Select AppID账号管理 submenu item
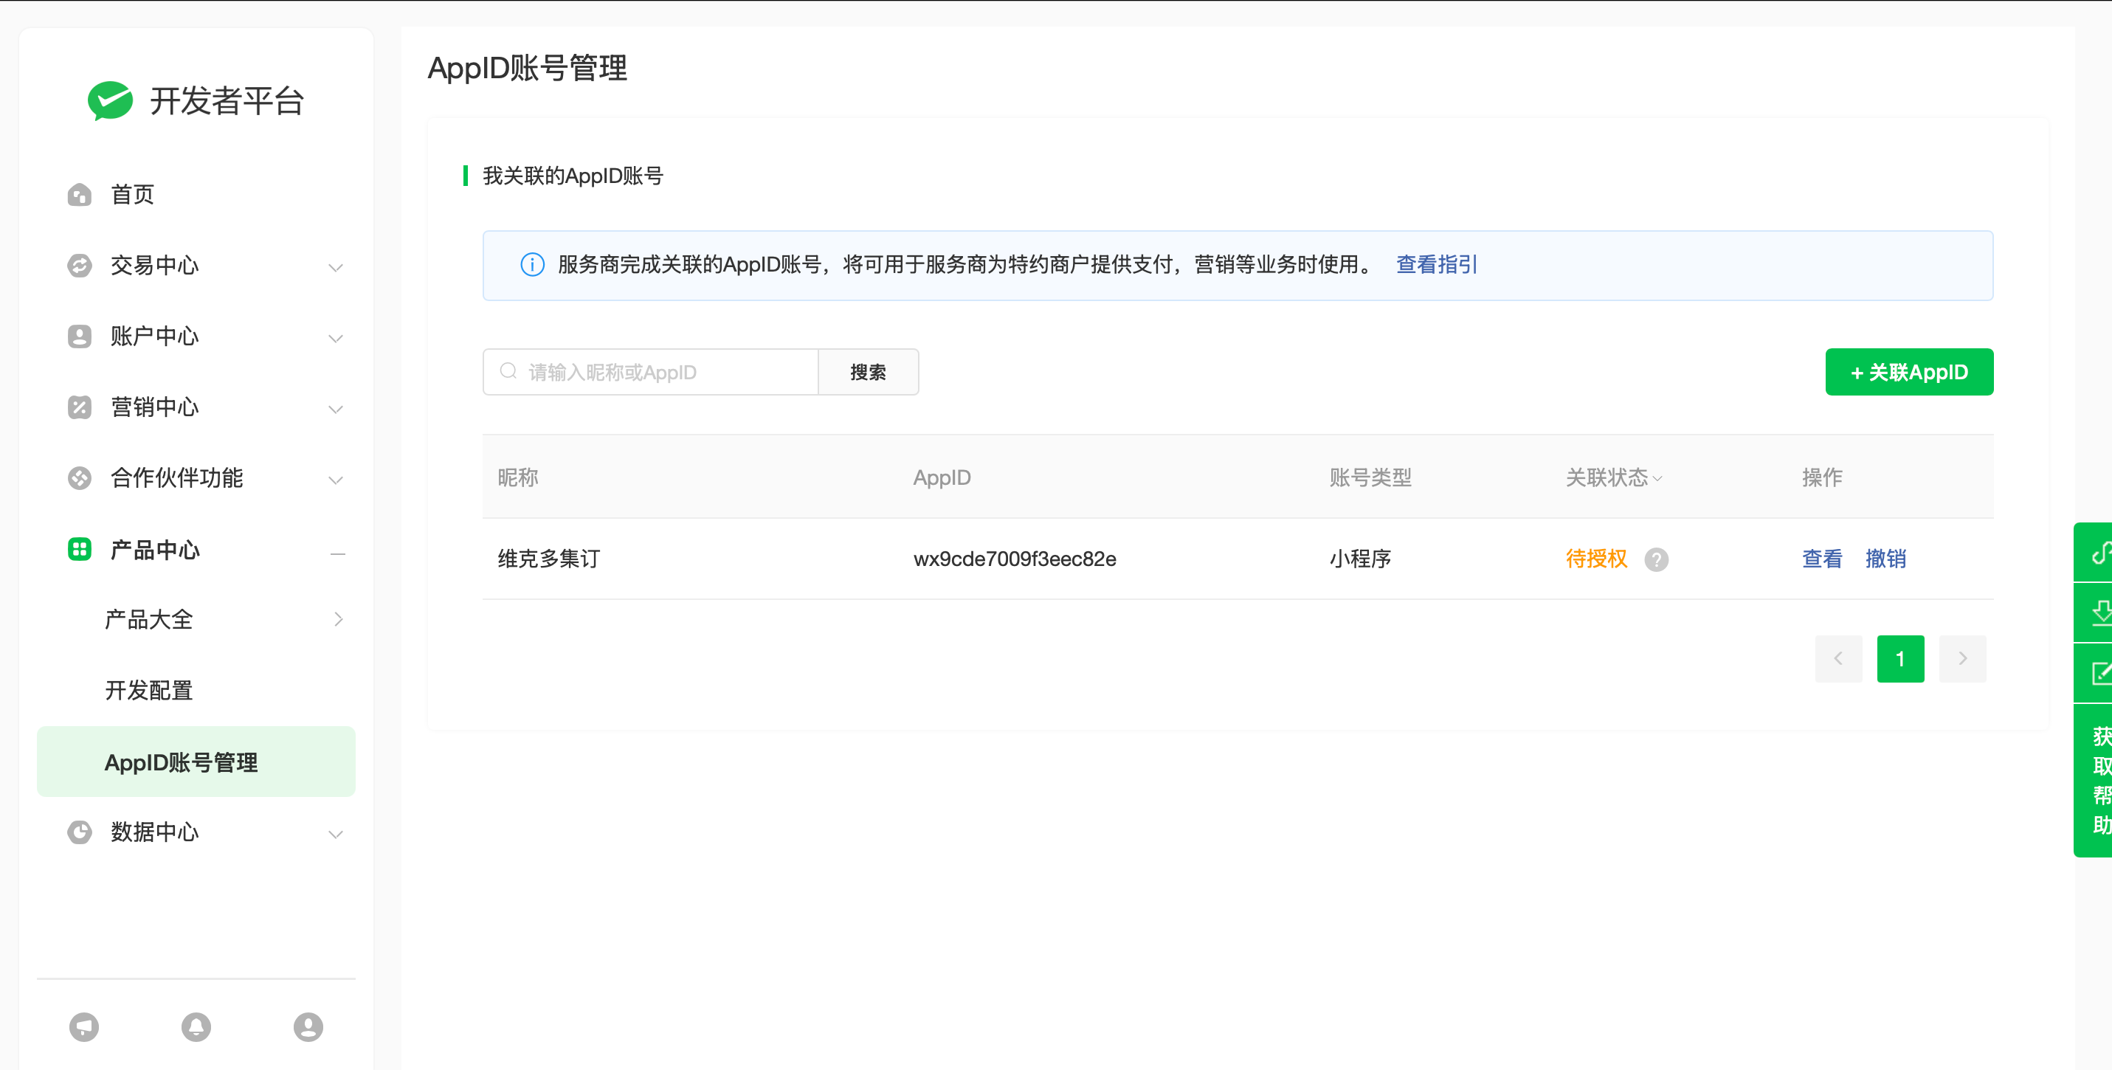The width and height of the screenshot is (2112, 1070). pos(196,762)
